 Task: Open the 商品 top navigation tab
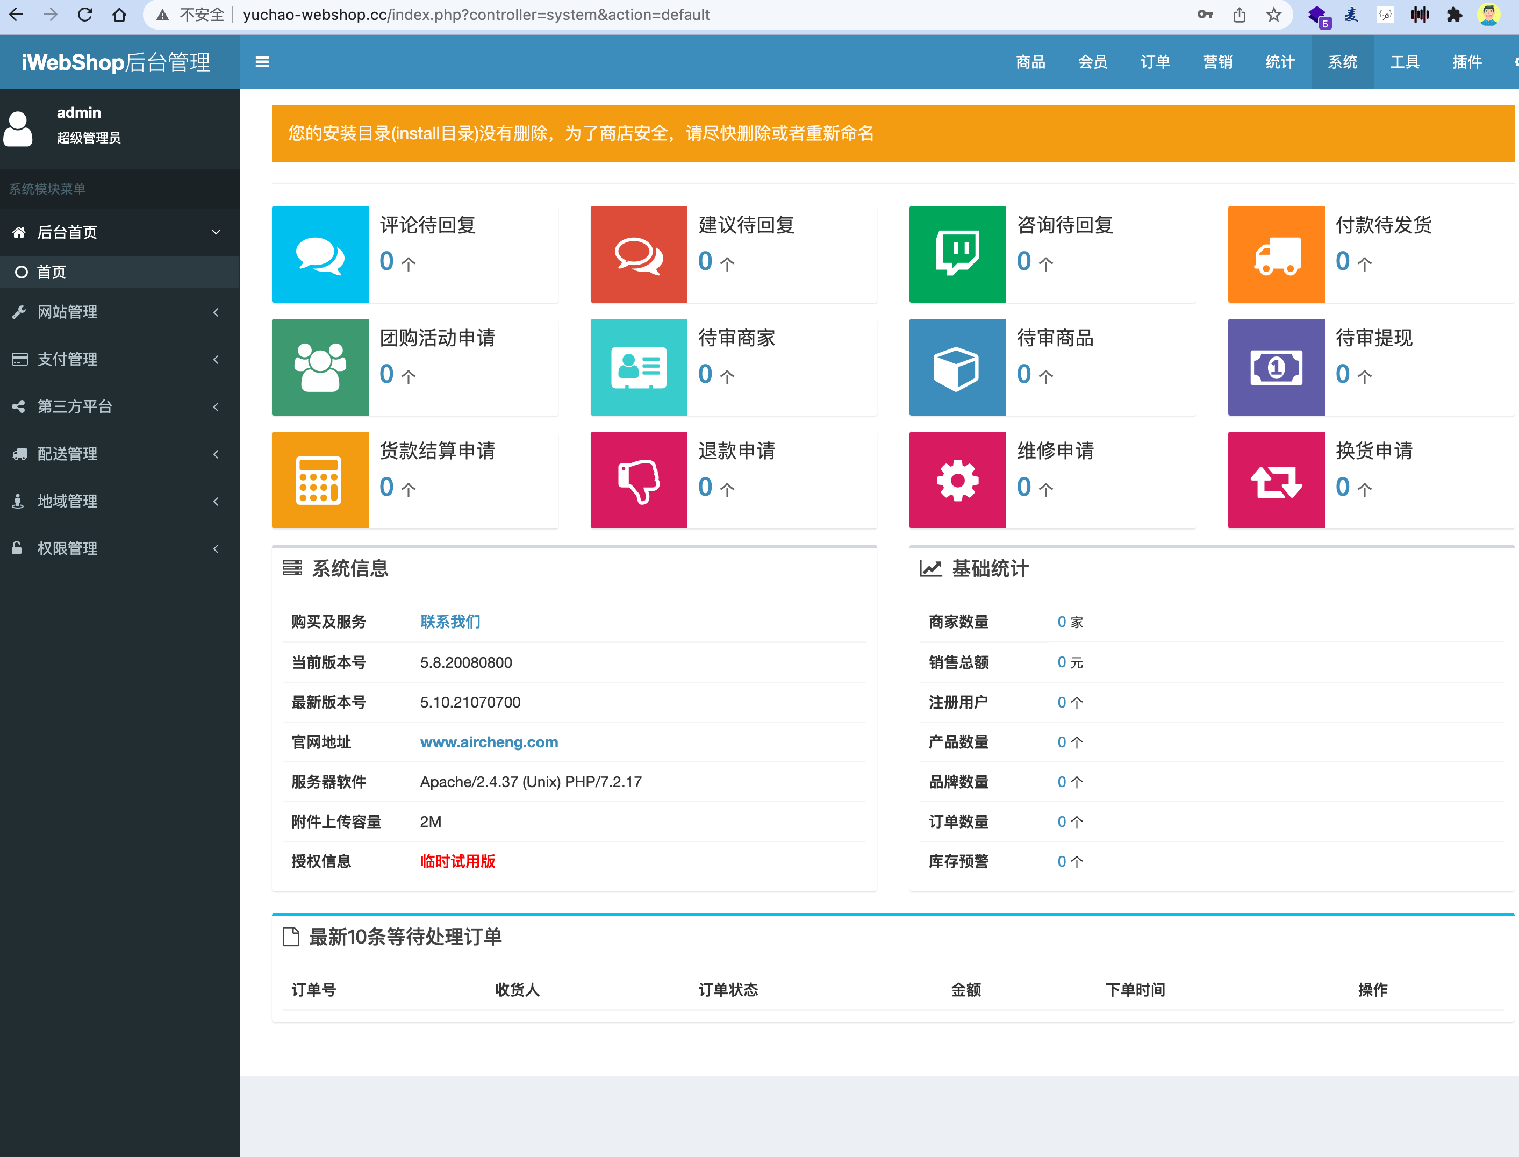pos(1030,62)
